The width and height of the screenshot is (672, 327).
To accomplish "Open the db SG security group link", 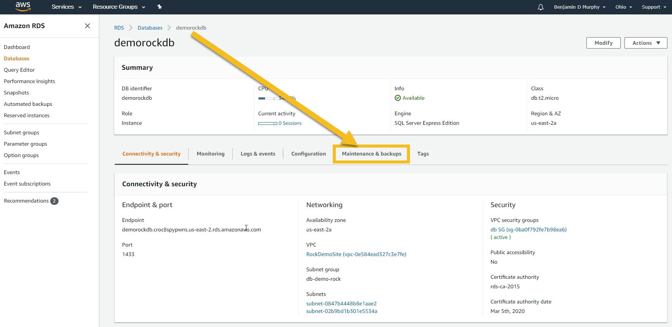I will tap(528, 230).
